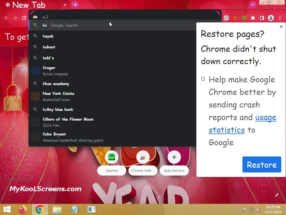Pick the Kobe Bryant suggestion
The image size is (286, 215).
(x=112, y=137)
